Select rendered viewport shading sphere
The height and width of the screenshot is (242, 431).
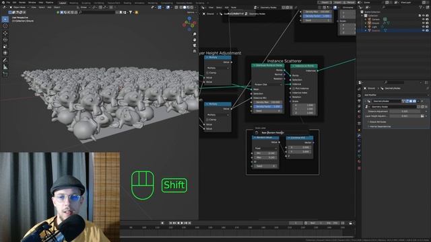(x=192, y=7)
